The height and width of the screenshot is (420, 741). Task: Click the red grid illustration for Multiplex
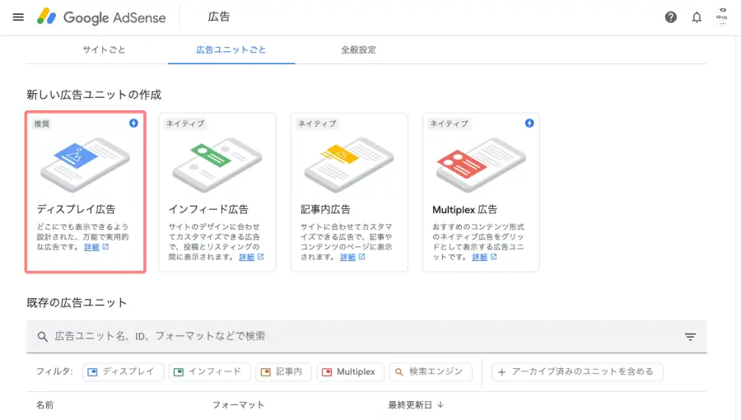[481, 164]
